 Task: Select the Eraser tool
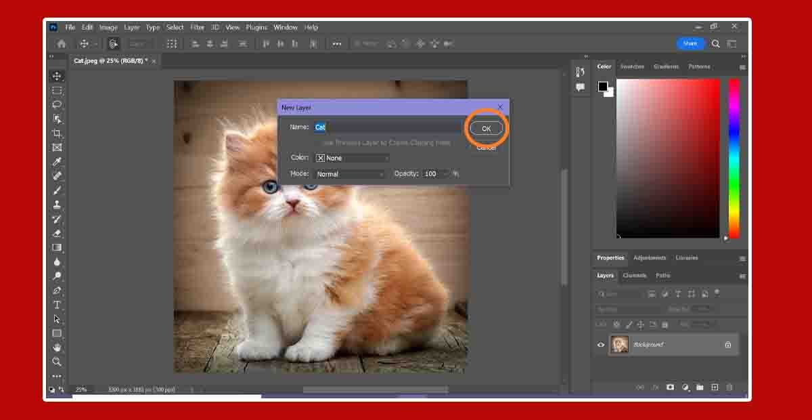point(57,233)
